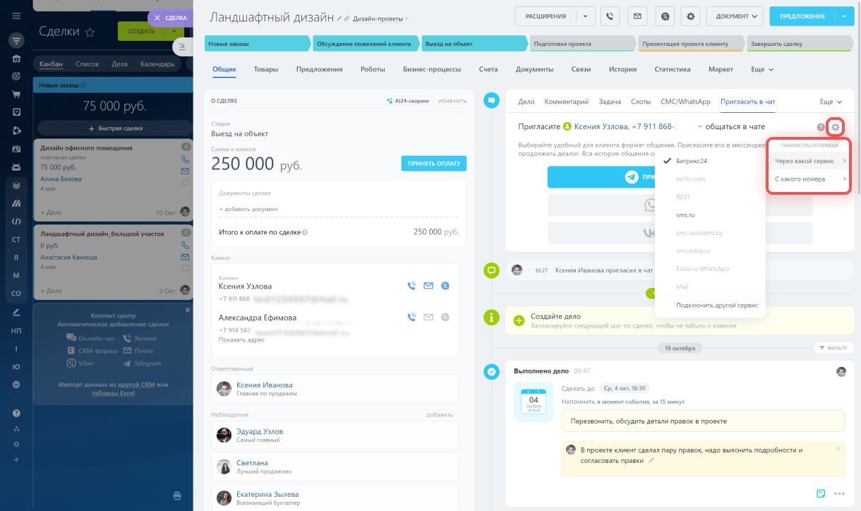The image size is (861, 511).
Task: Open deal settings gear in header
Action: click(691, 16)
